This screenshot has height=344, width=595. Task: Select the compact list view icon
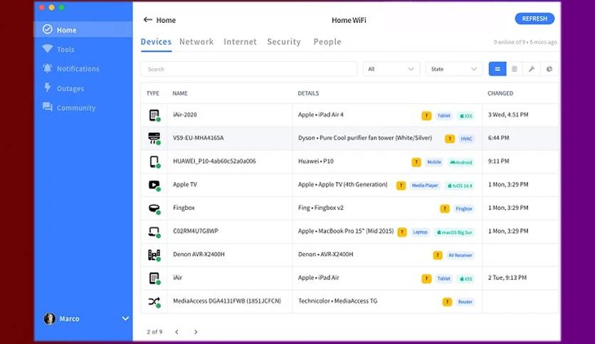click(515, 69)
